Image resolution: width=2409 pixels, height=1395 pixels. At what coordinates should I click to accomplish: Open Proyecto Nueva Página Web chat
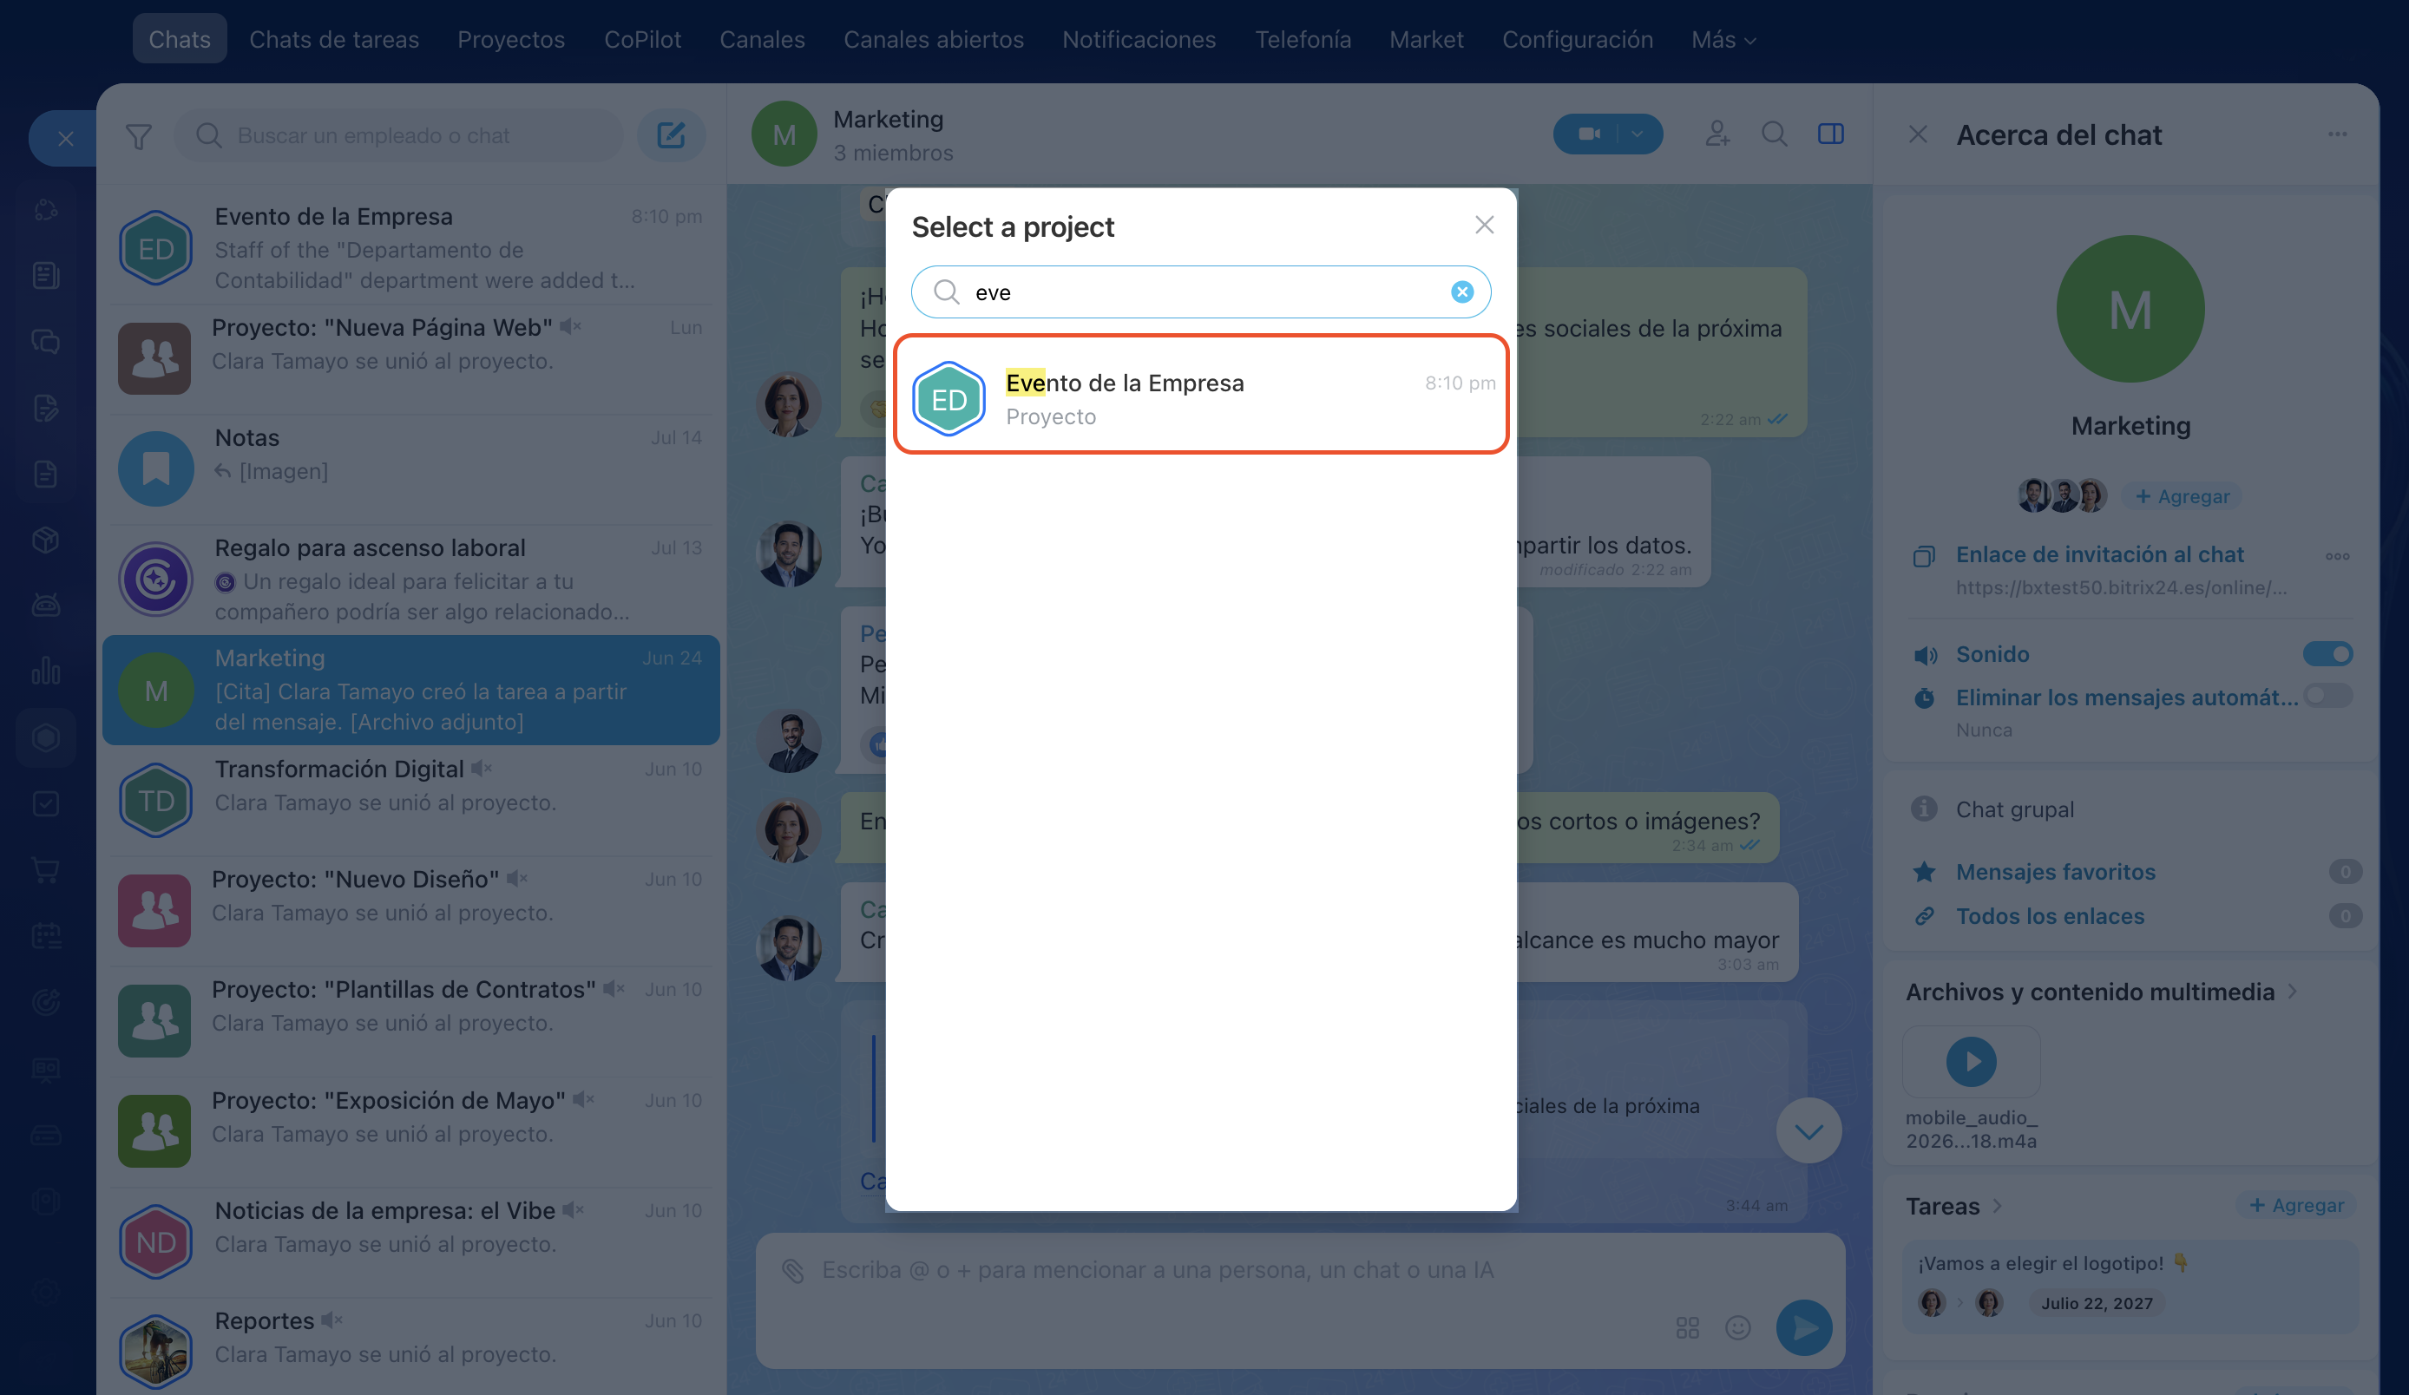(411, 358)
